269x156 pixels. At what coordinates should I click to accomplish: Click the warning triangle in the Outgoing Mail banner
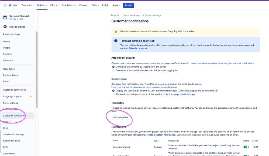pos(116,31)
